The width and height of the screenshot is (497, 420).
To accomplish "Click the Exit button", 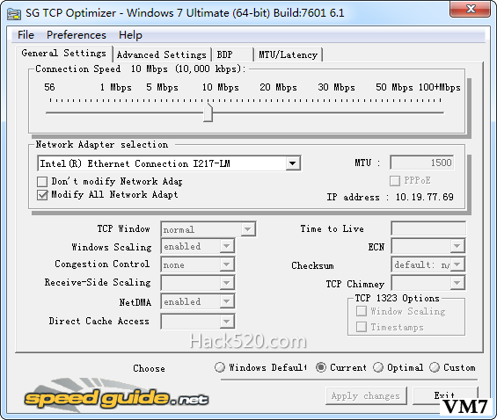I will 445,395.
